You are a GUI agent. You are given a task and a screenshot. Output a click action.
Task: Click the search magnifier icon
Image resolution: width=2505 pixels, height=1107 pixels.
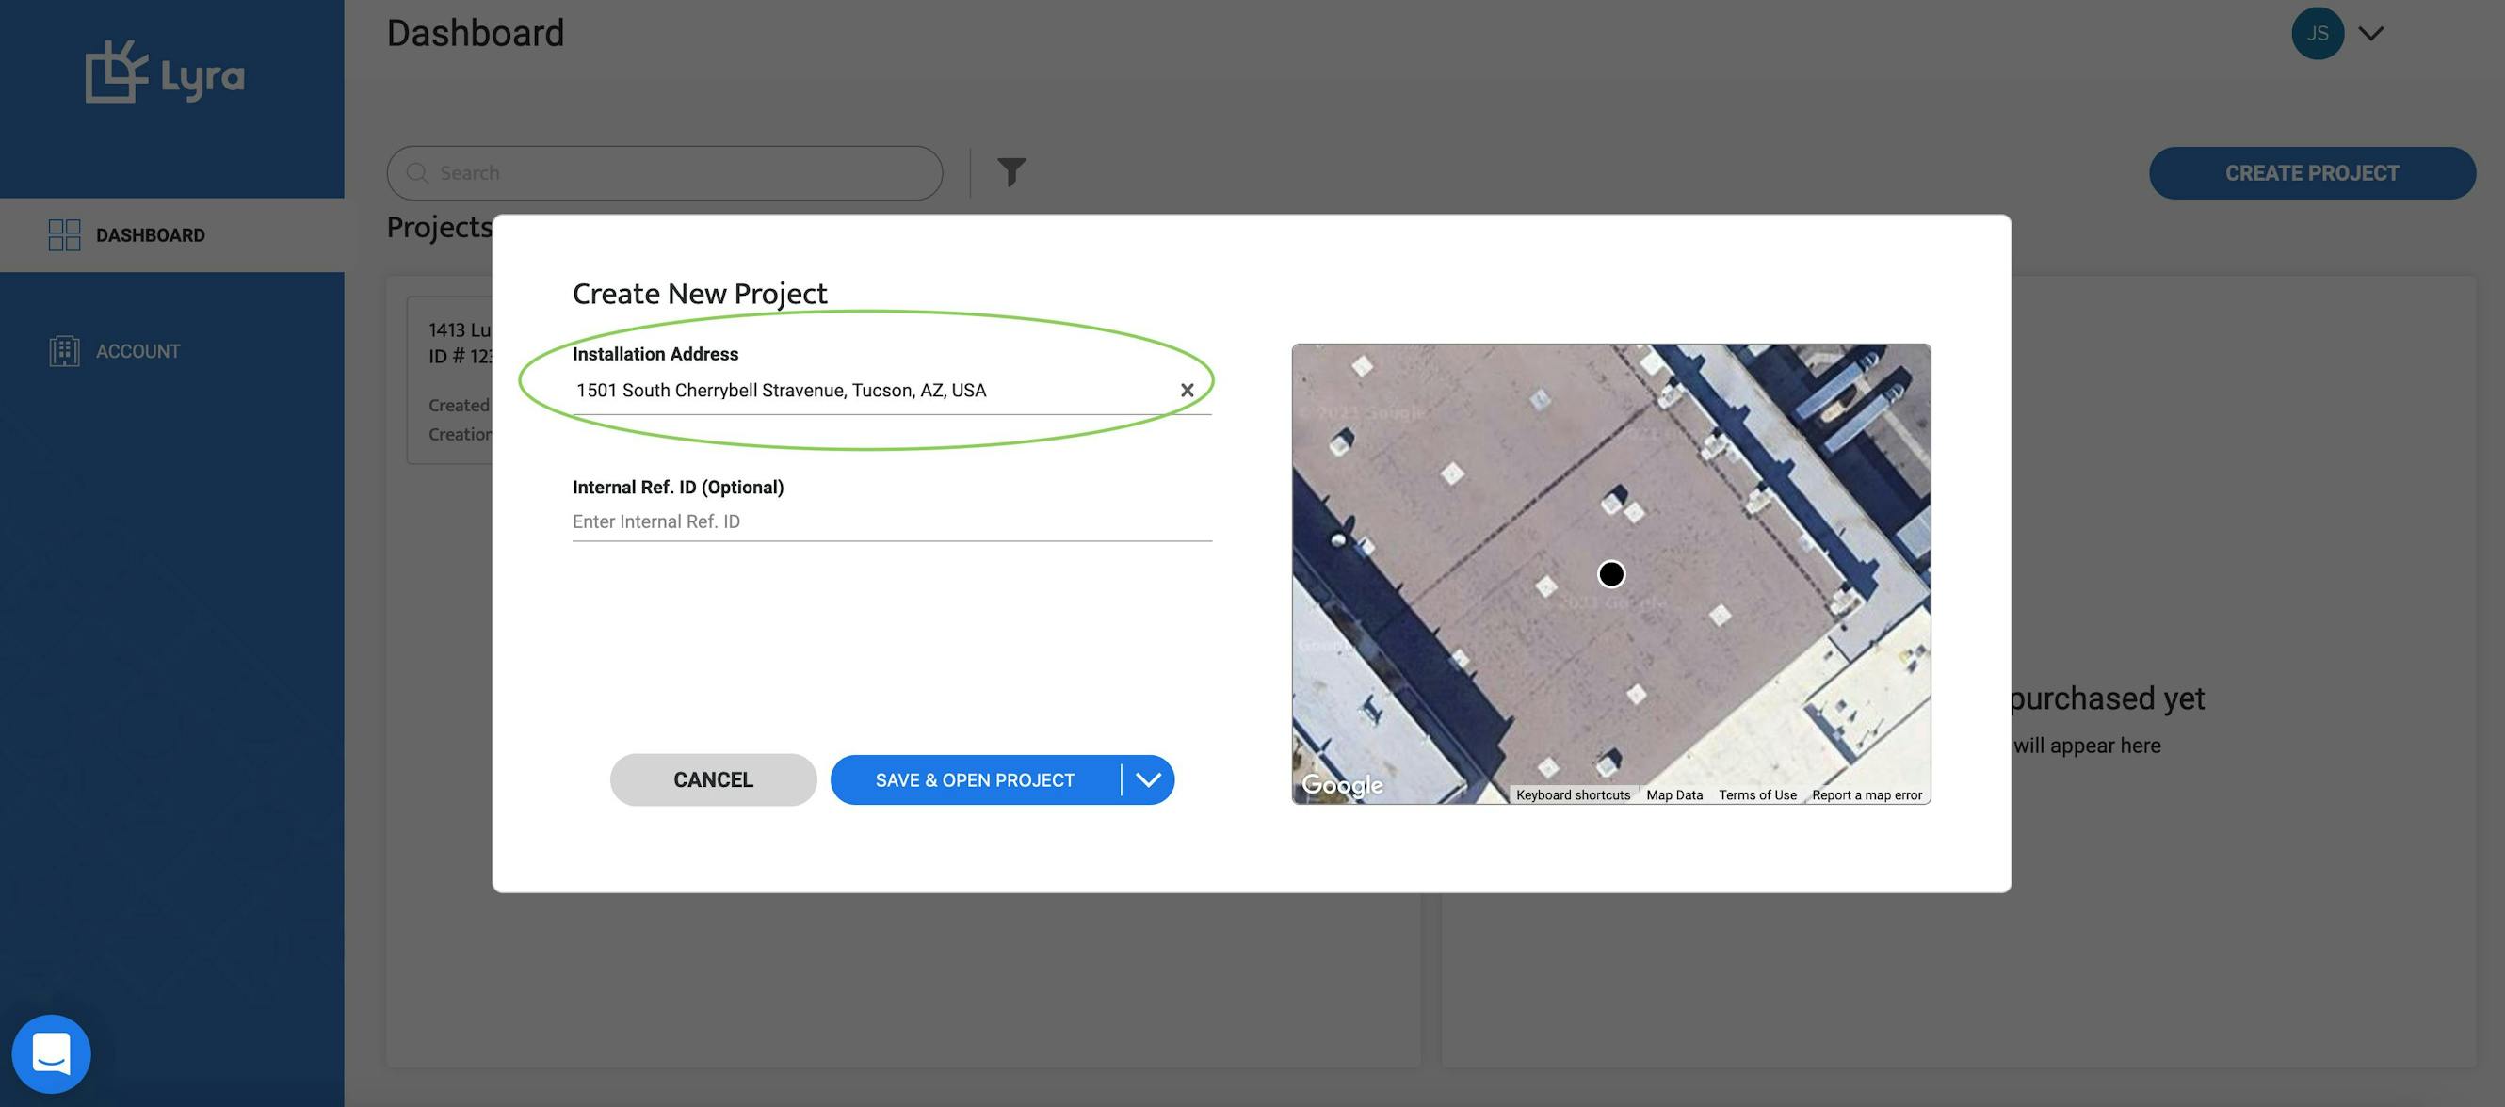[417, 173]
